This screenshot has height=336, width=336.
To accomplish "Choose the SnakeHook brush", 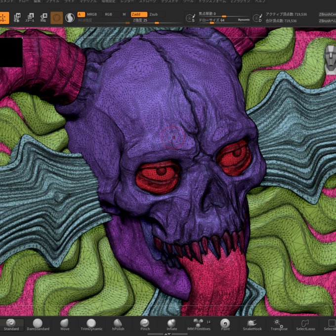I will [x=252, y=324].
